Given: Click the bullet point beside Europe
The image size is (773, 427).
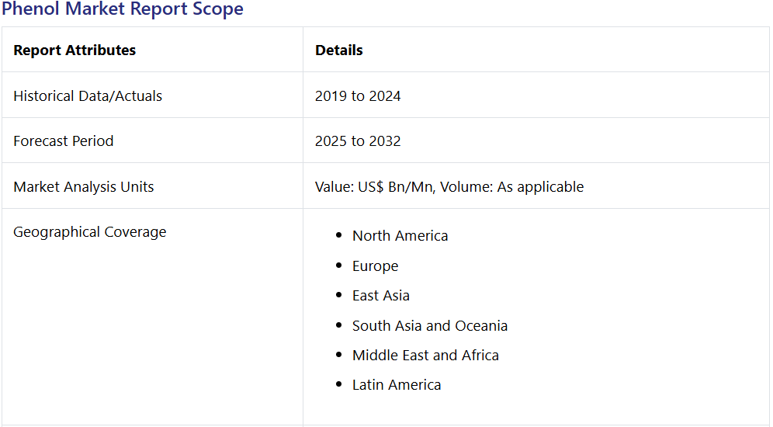Looking at the screenshot, I should point(338,266).
